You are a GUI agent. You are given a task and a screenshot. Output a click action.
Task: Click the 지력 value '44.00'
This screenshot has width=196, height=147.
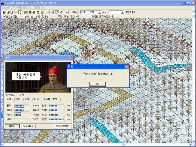36,115
